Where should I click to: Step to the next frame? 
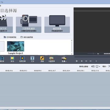(90, 61)
